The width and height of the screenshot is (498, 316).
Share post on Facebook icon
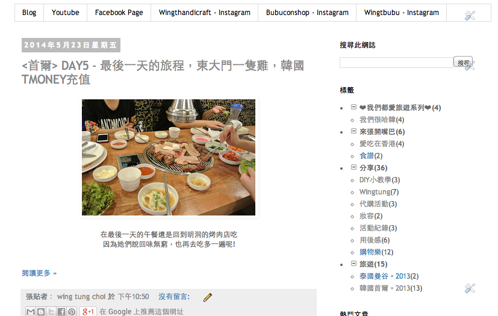(x=61, y=312)
